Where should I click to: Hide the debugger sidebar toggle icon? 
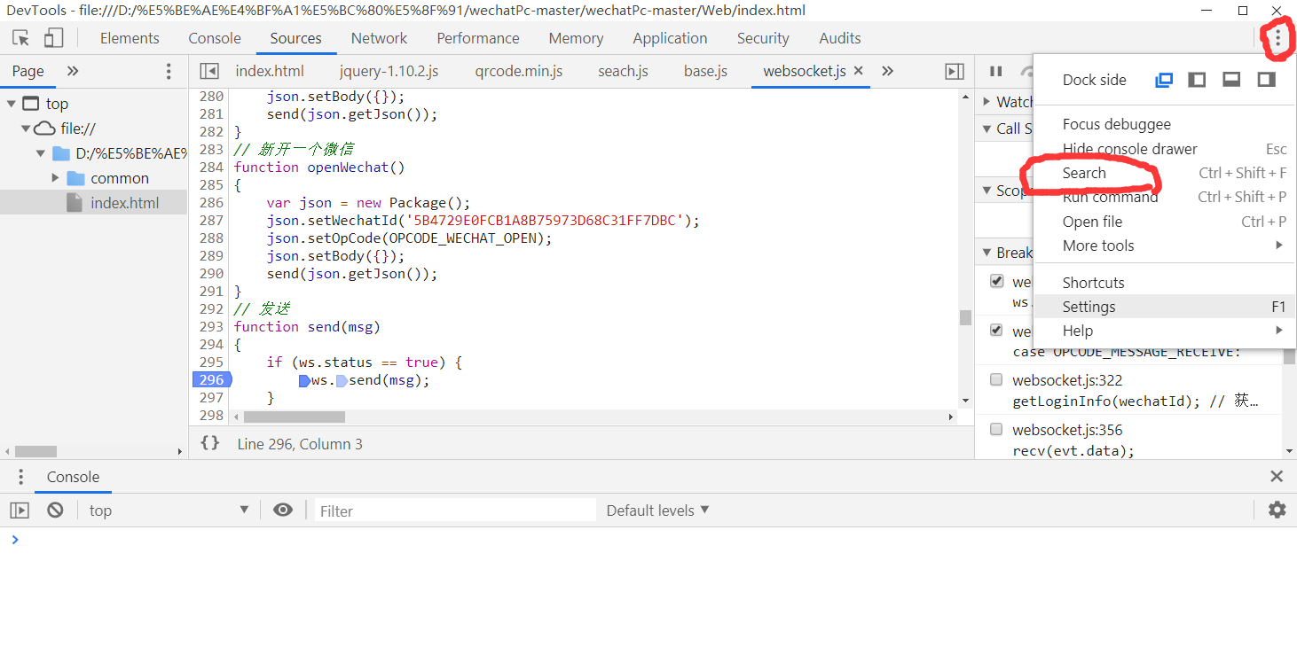pos(955,71)
